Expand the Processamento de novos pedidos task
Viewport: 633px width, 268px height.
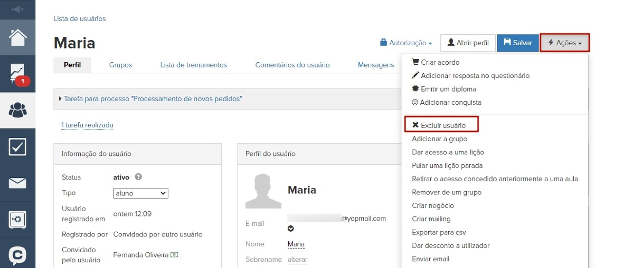(x=152, y=98)
